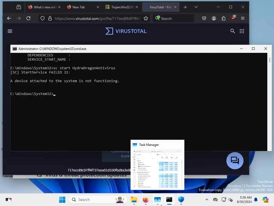Click cmd.exe window title icon
Screen dimensions: 274x206
click(15, 49)
